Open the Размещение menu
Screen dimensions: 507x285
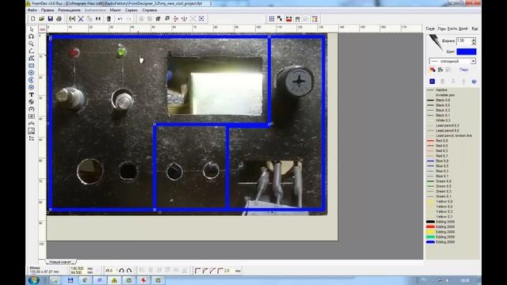[x=69, y=10]
